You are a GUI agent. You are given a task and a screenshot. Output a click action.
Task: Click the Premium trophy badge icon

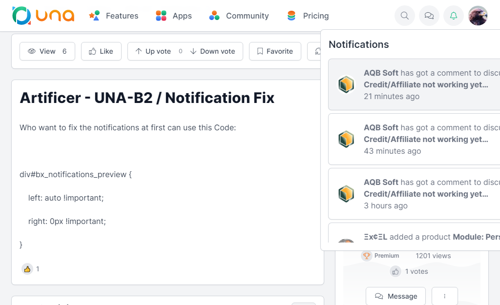[366, 256]
